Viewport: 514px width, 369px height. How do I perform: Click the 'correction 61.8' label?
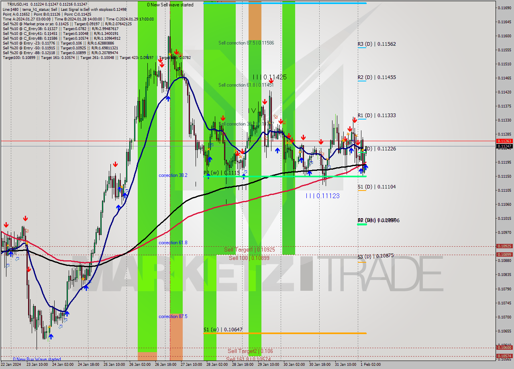point(173,243)
